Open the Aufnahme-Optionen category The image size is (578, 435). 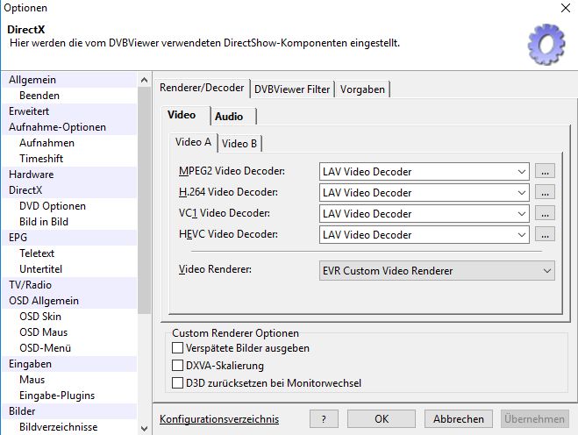[69, 127]
